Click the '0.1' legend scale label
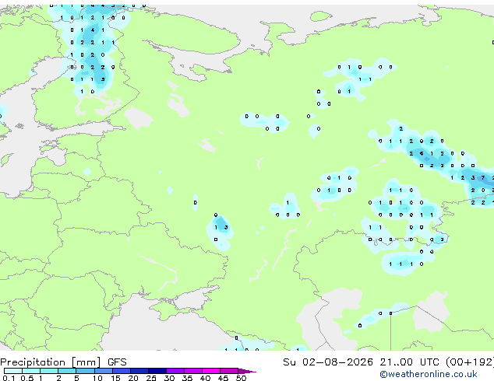 pos(9,378)
